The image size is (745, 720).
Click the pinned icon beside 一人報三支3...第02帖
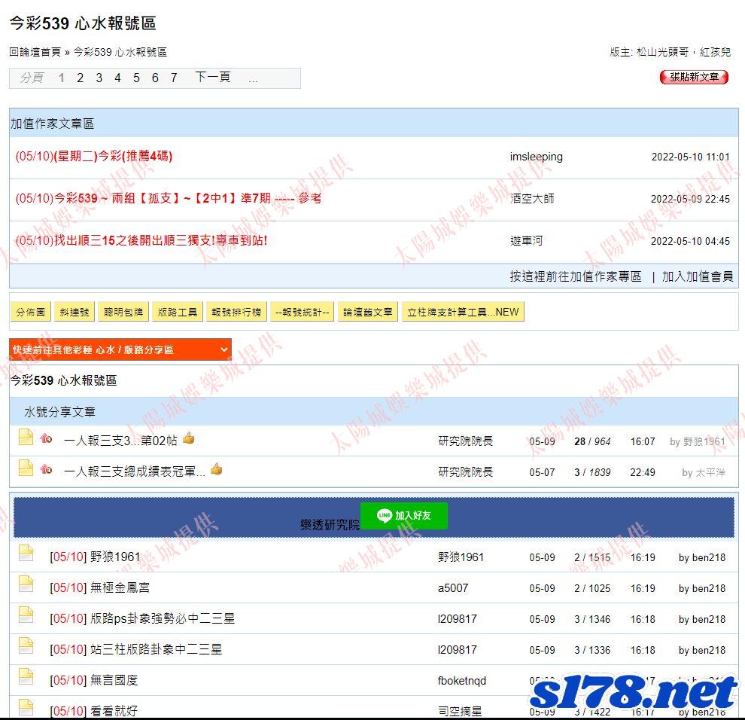point(46,438)
